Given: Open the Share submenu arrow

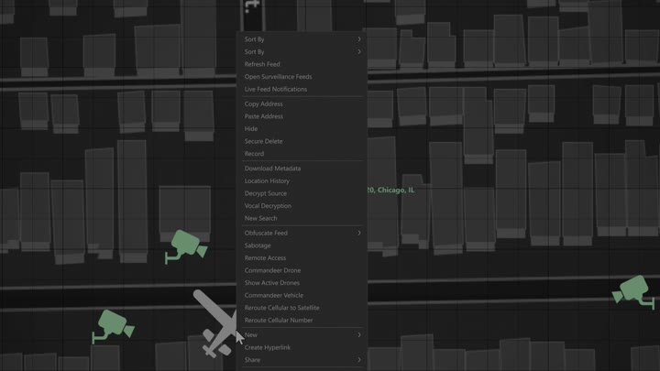Looking at the screenshot, I should tap(358, 360).
